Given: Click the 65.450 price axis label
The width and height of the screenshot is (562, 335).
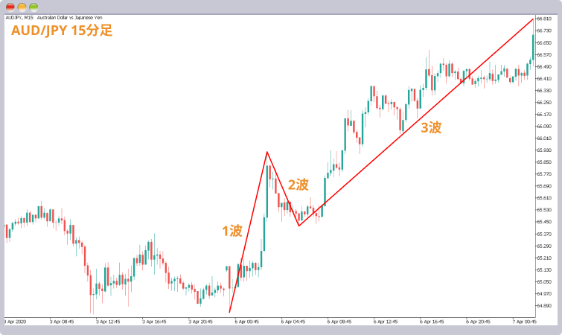Looking at the screenshot, I should [x=544, y=222].
